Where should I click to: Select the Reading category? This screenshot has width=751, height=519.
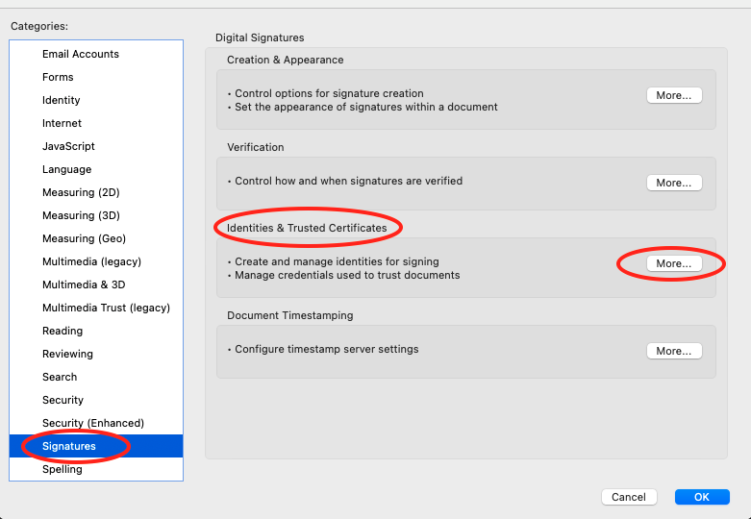(96, 331)
